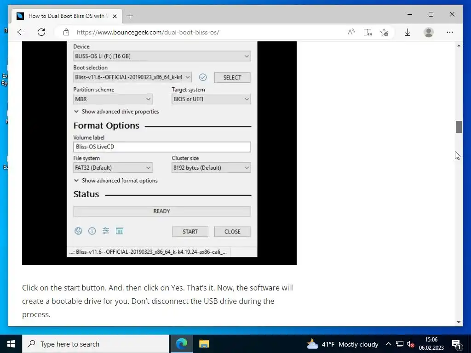Click the Rufus status bar file name

[x=149, y=252]
